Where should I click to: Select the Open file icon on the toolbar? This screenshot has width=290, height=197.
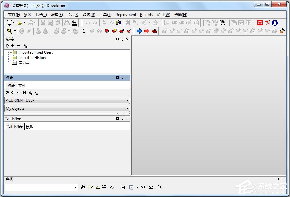[x=20, y=22]
